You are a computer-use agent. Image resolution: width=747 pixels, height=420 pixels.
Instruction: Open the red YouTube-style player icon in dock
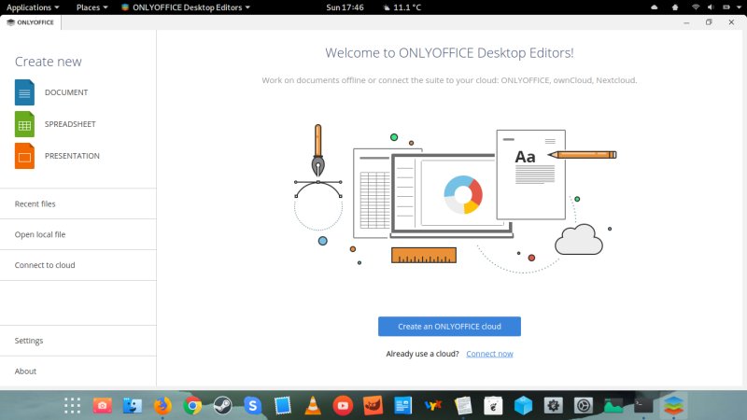click(x=343, y=406)
